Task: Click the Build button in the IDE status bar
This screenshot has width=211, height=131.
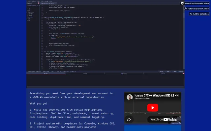Action: click(x=162, y=72)
